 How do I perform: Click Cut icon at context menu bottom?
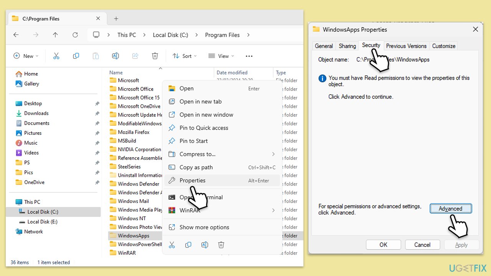[x=172, y=245]
